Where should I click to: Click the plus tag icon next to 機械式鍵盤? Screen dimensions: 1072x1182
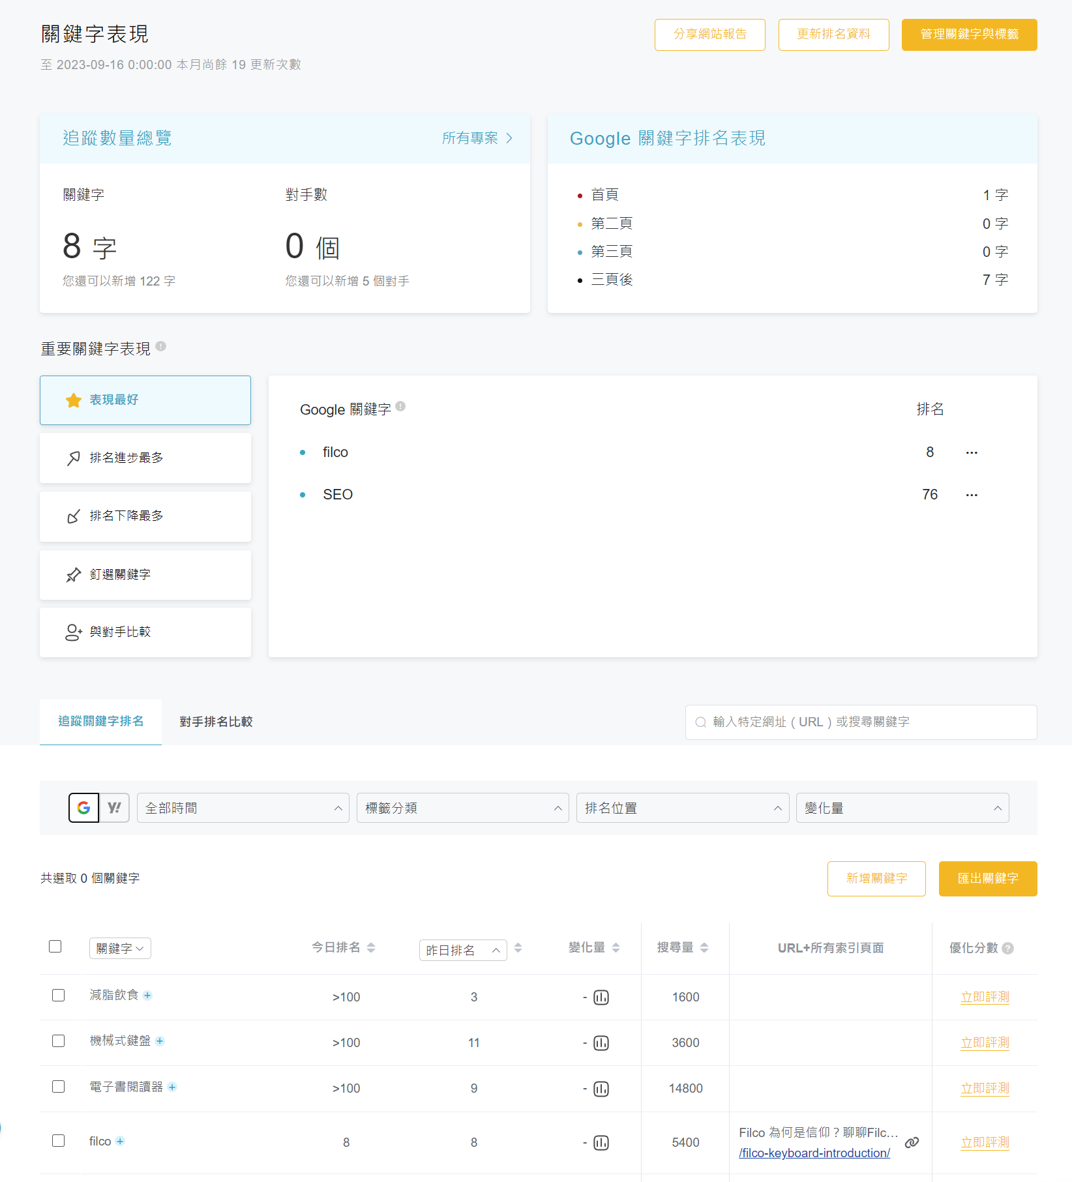[x=160, y=1041]
